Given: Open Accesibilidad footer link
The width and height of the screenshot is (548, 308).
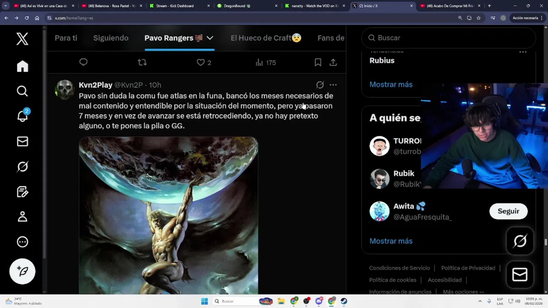Looking at the screenshot, I should 444,280.
